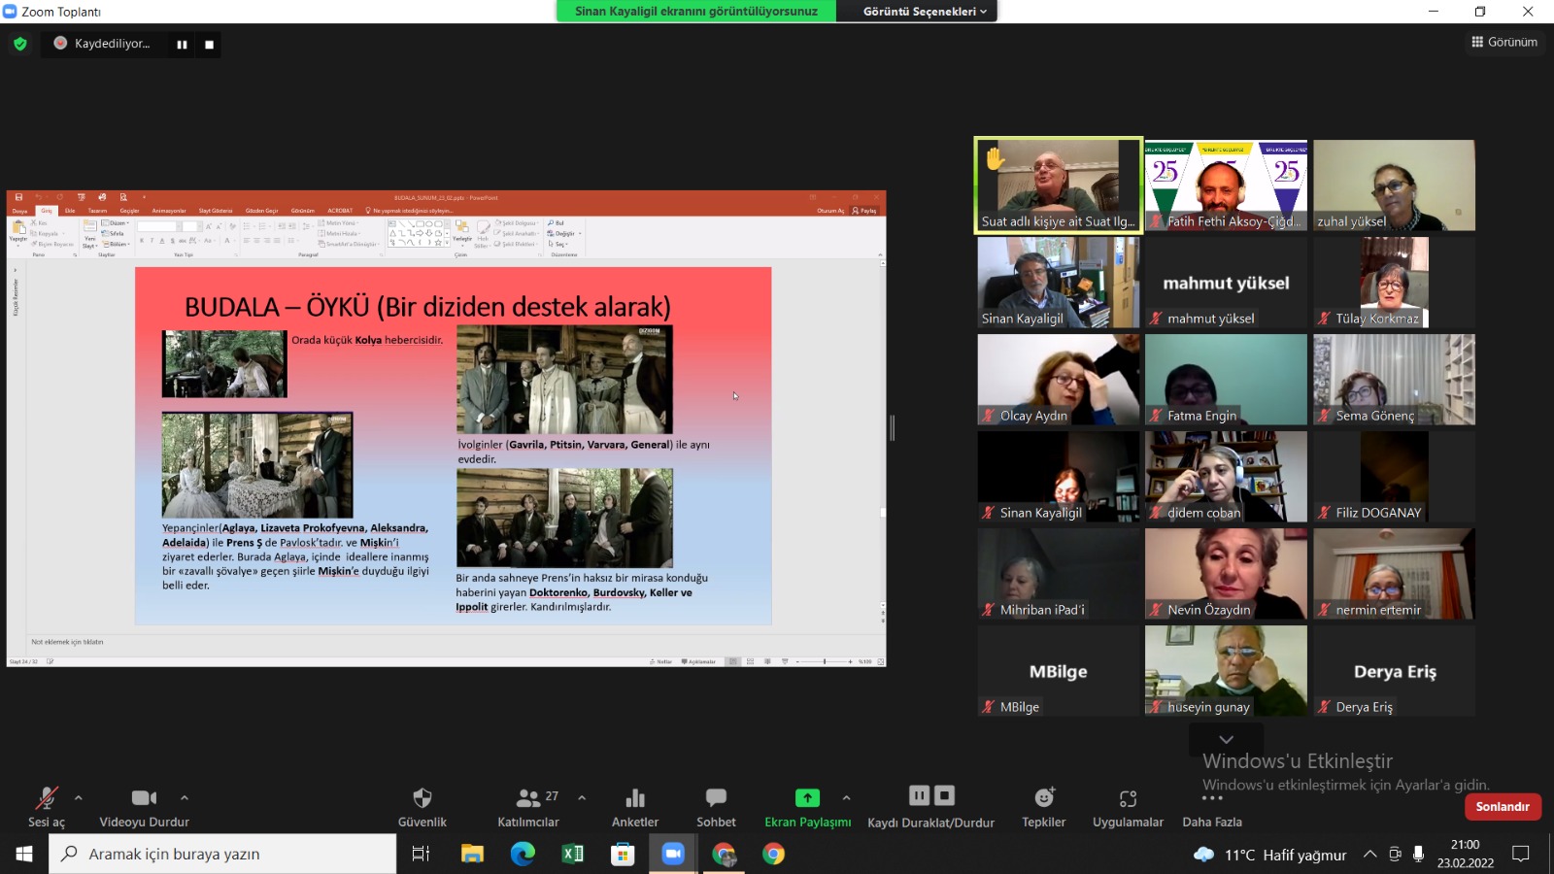Open the Görünüm view layout button
1554x874 pixels.
pyautogui.click(x=1504, y=42)
